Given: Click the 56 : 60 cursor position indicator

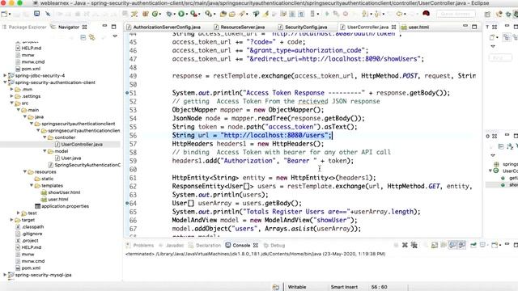Looking at the screenshot, I should [380, 287].
